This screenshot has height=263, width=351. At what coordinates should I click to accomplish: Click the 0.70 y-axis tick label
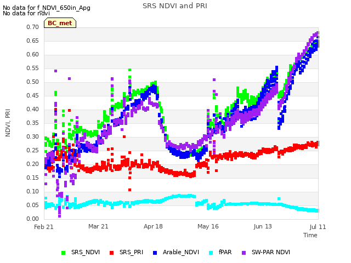[x=33, y=27]
